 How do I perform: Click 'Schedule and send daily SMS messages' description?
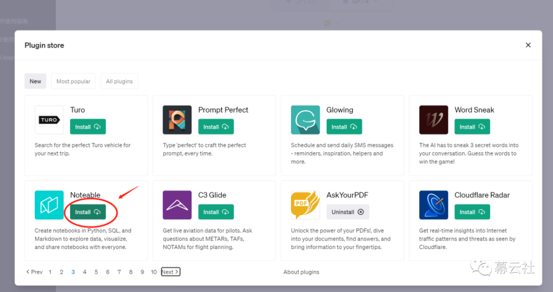pos(342,153)
